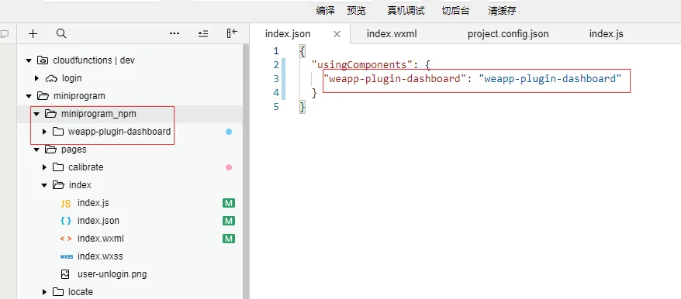Click the index open folder icon

click(59, 185)
